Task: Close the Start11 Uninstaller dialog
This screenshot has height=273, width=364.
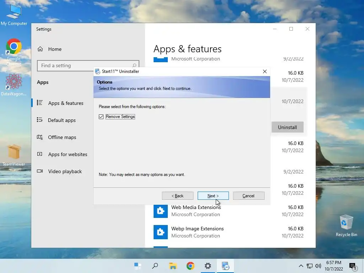Action: 264,71
